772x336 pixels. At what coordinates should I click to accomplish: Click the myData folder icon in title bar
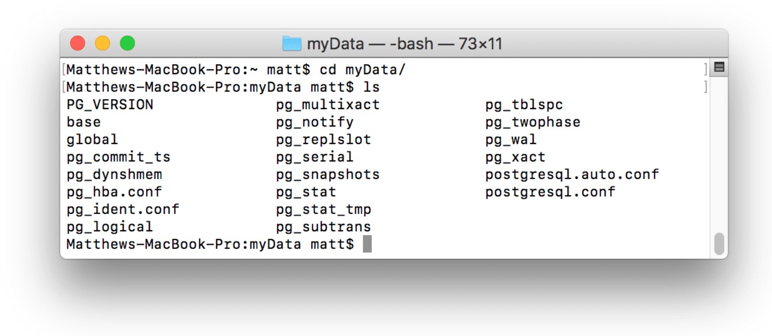click(292, 44)
